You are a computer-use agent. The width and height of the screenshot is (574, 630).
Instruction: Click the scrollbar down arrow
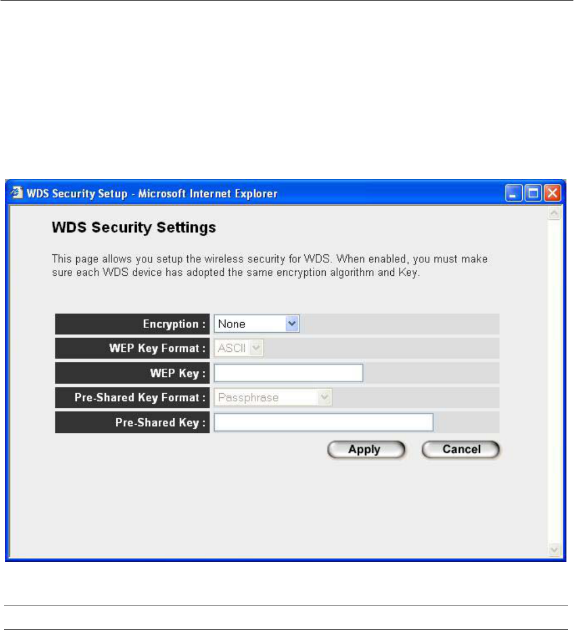point(554,549)
